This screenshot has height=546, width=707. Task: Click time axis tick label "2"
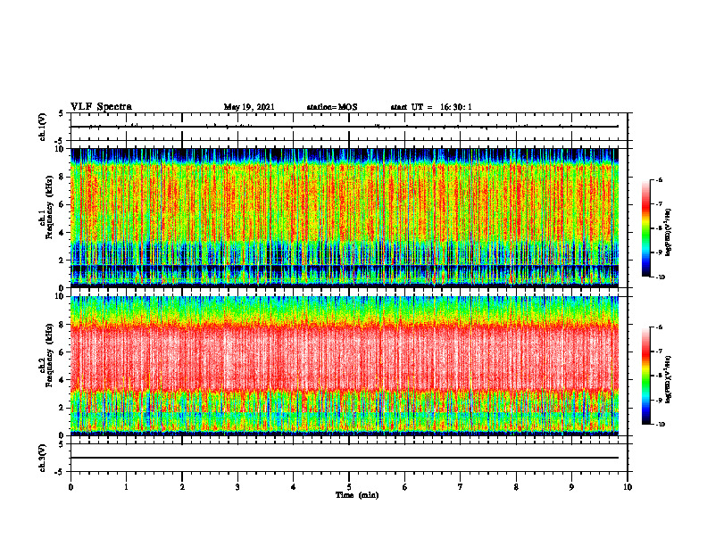182,487
